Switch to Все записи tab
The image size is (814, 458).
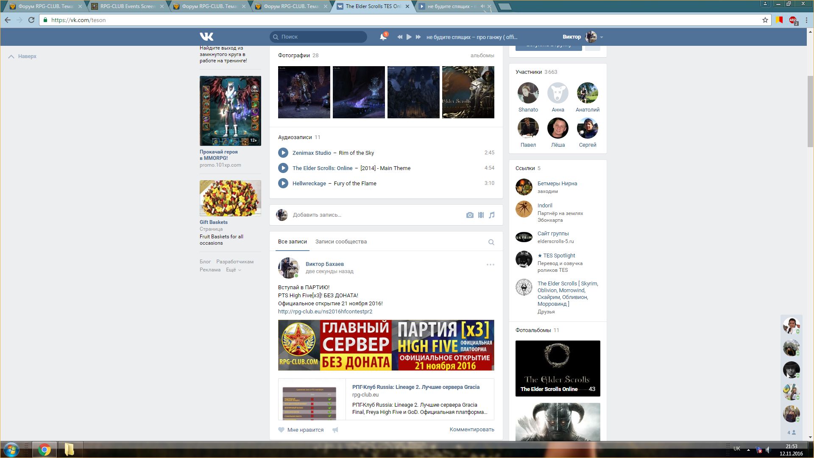coord(293,242)
